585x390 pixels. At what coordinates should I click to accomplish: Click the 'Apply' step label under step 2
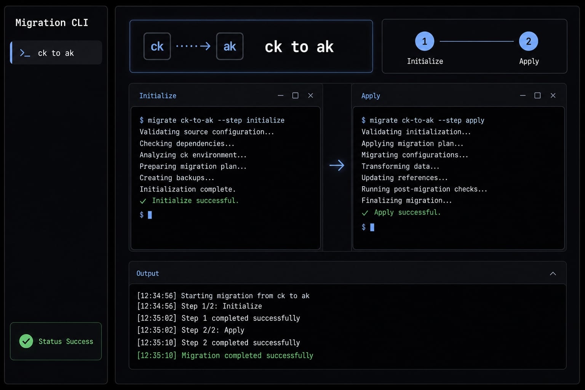pos(529,61)
